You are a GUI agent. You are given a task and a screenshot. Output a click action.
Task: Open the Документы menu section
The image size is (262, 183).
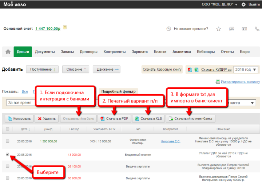(45, 52)
